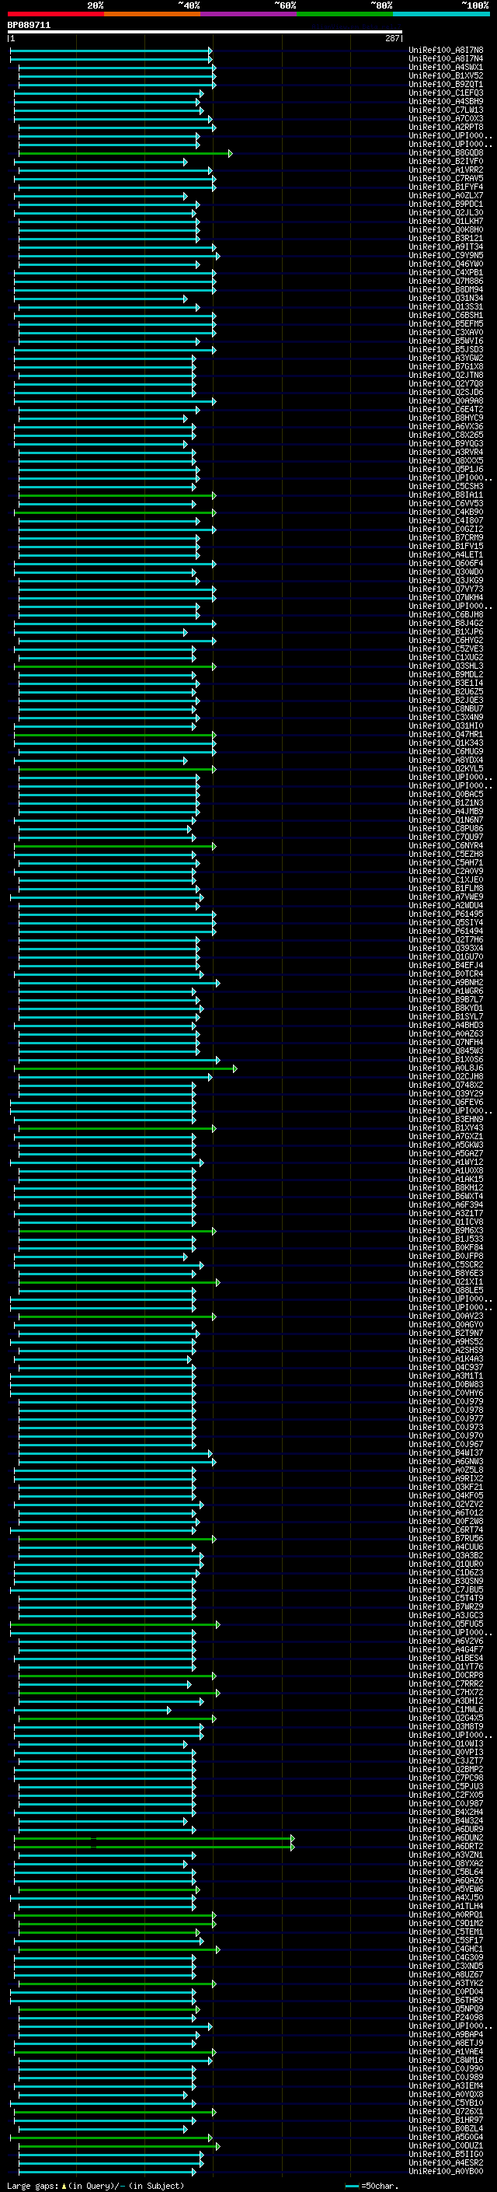This screenshot has width=497, height=2192.
Task: Open hit UniRef100_A6DUN2
Action: coord(446,1838)
